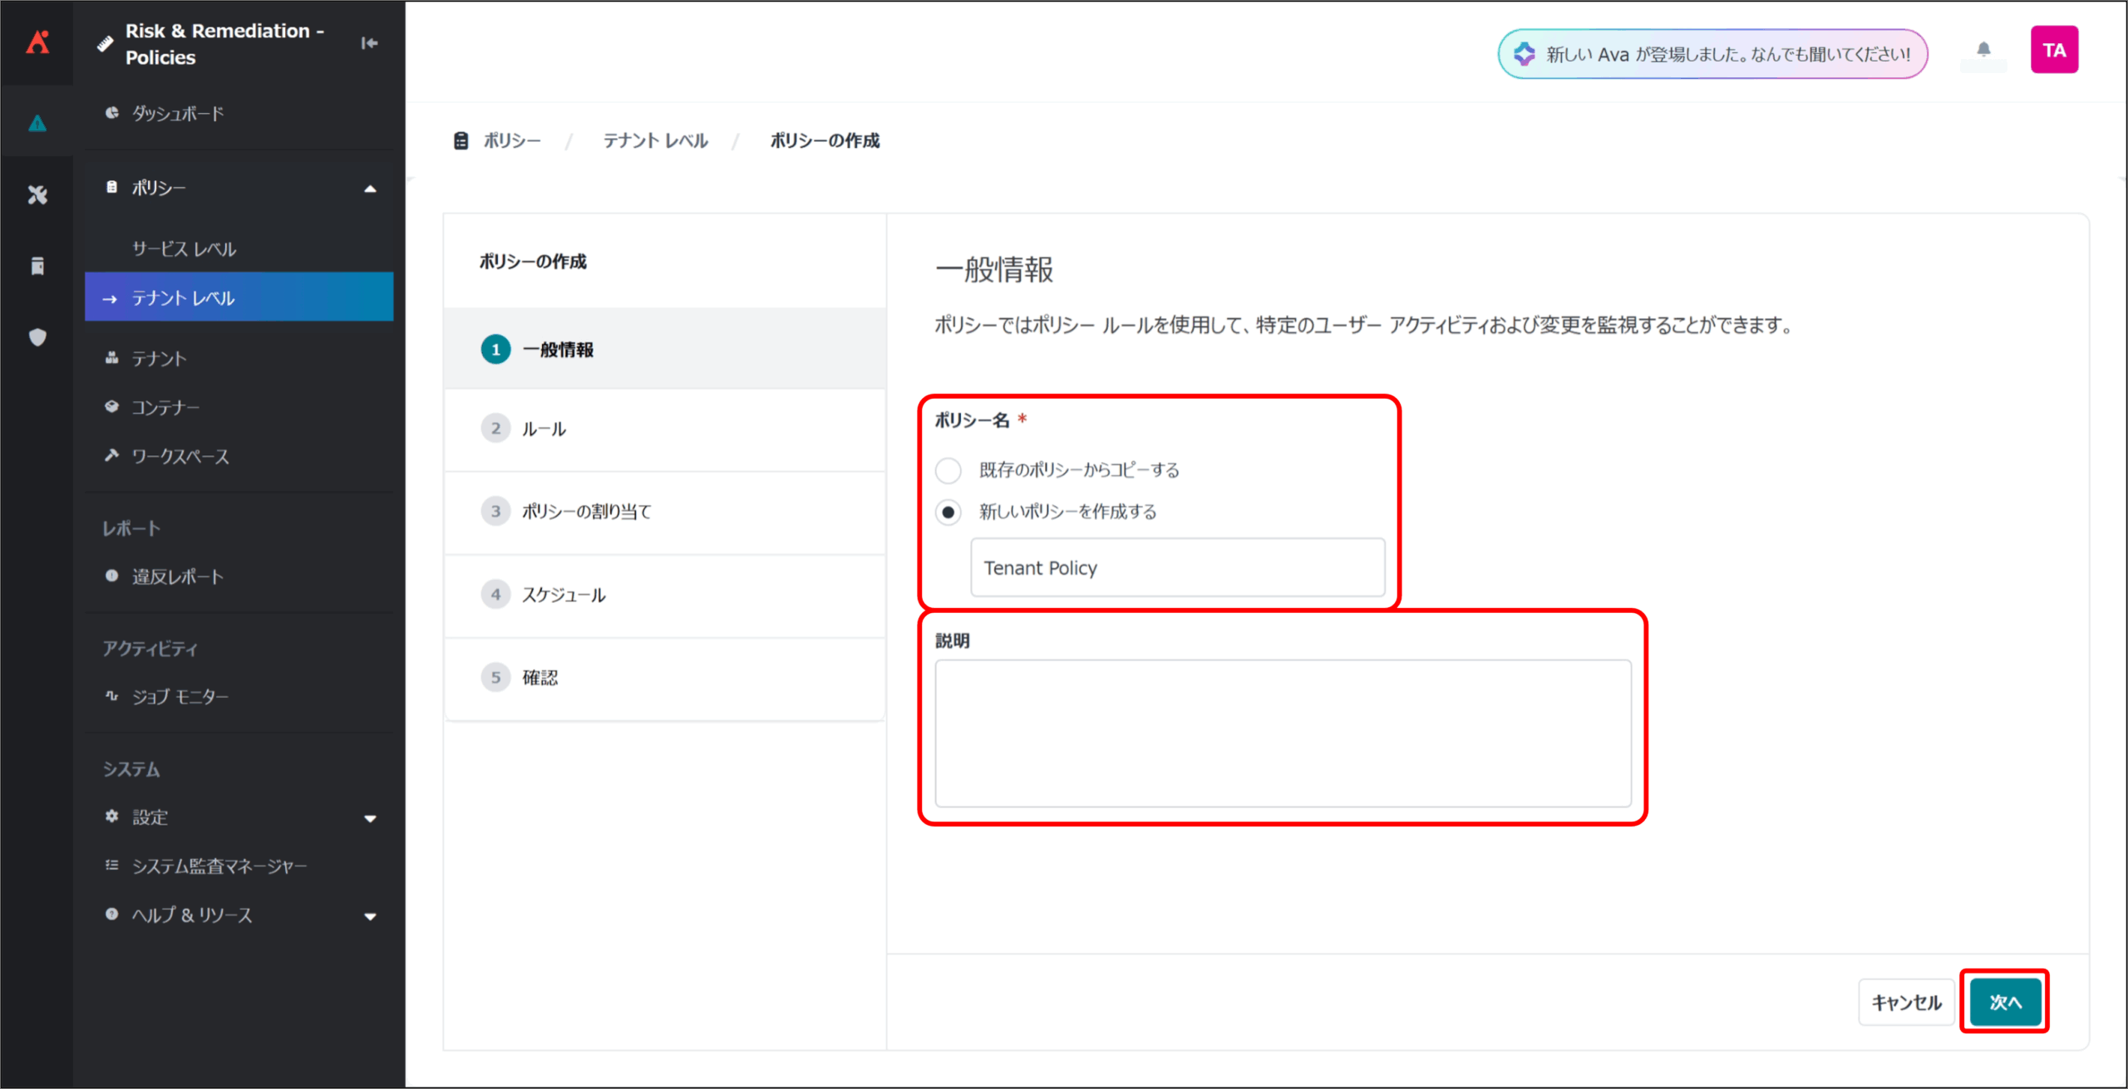Viewport: 2128px width, 1089px height.
Task: Collapse the ポリシー menu section
Action: click(370, 189)
